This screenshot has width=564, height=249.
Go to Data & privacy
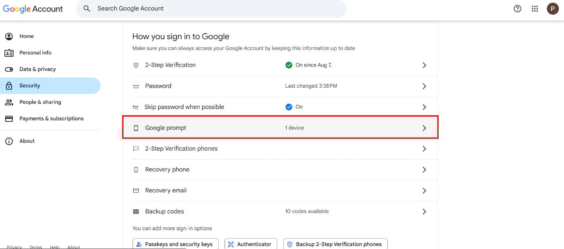coord(50,69)
